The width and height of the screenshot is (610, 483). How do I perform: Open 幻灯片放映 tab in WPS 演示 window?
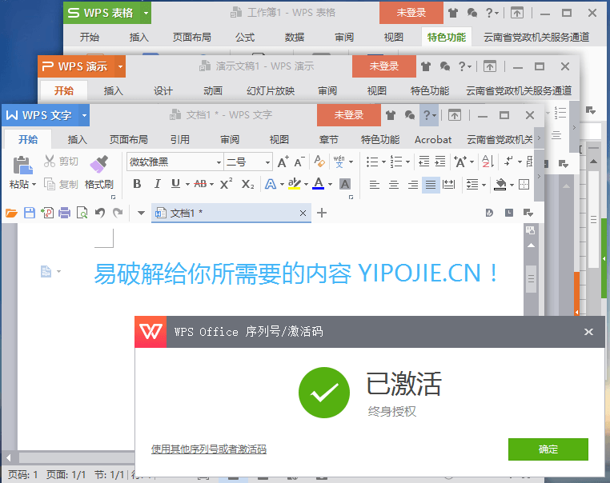point(271,91)
